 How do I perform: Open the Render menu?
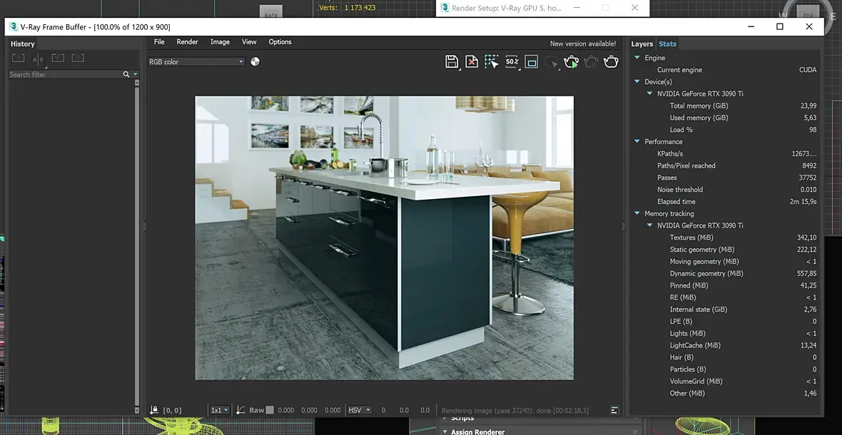point(187,42)
